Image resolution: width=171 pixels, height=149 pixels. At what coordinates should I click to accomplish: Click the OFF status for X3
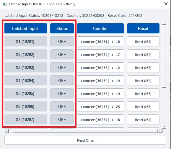coord(62,67)
